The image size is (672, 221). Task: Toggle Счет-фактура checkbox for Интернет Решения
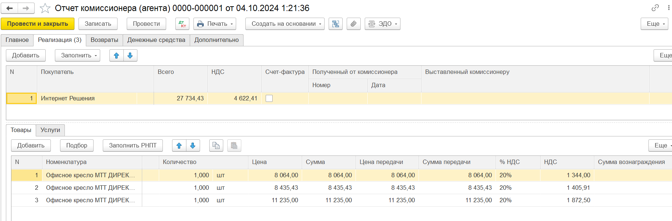pyautogui.click(x=269, y=99)
